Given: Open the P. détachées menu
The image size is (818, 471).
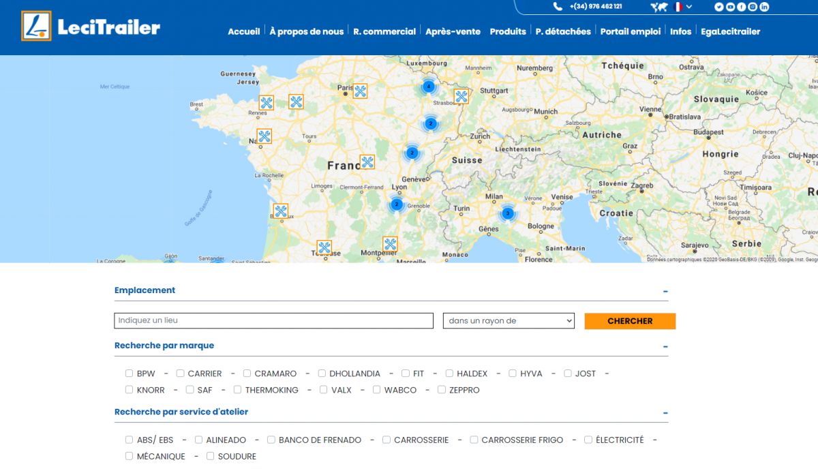Looking at the screenshot, I should coord(563,31).
